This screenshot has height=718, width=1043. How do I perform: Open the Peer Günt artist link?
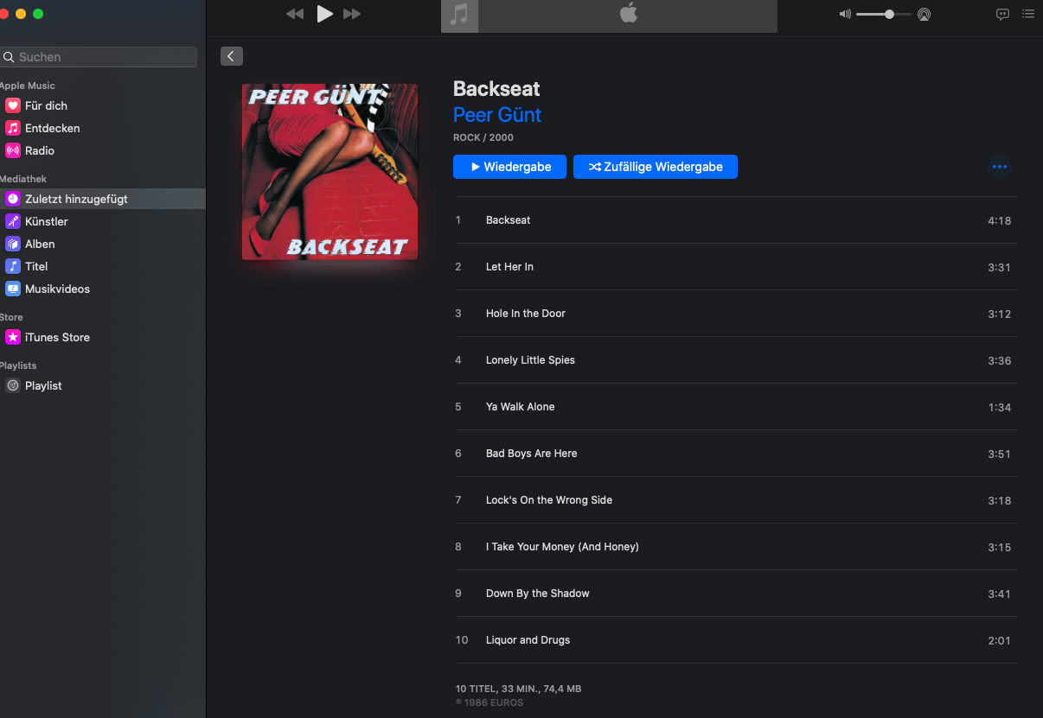pos(497,115)
